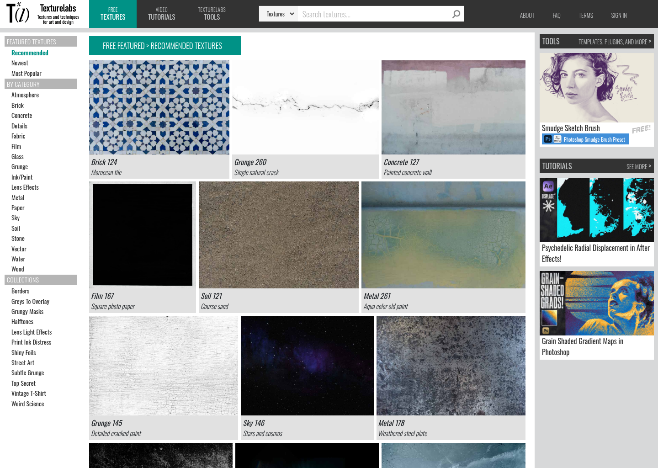Click the Free Featured breadcrumb header
Screen dimensions: 658x468
pos(165,46)
